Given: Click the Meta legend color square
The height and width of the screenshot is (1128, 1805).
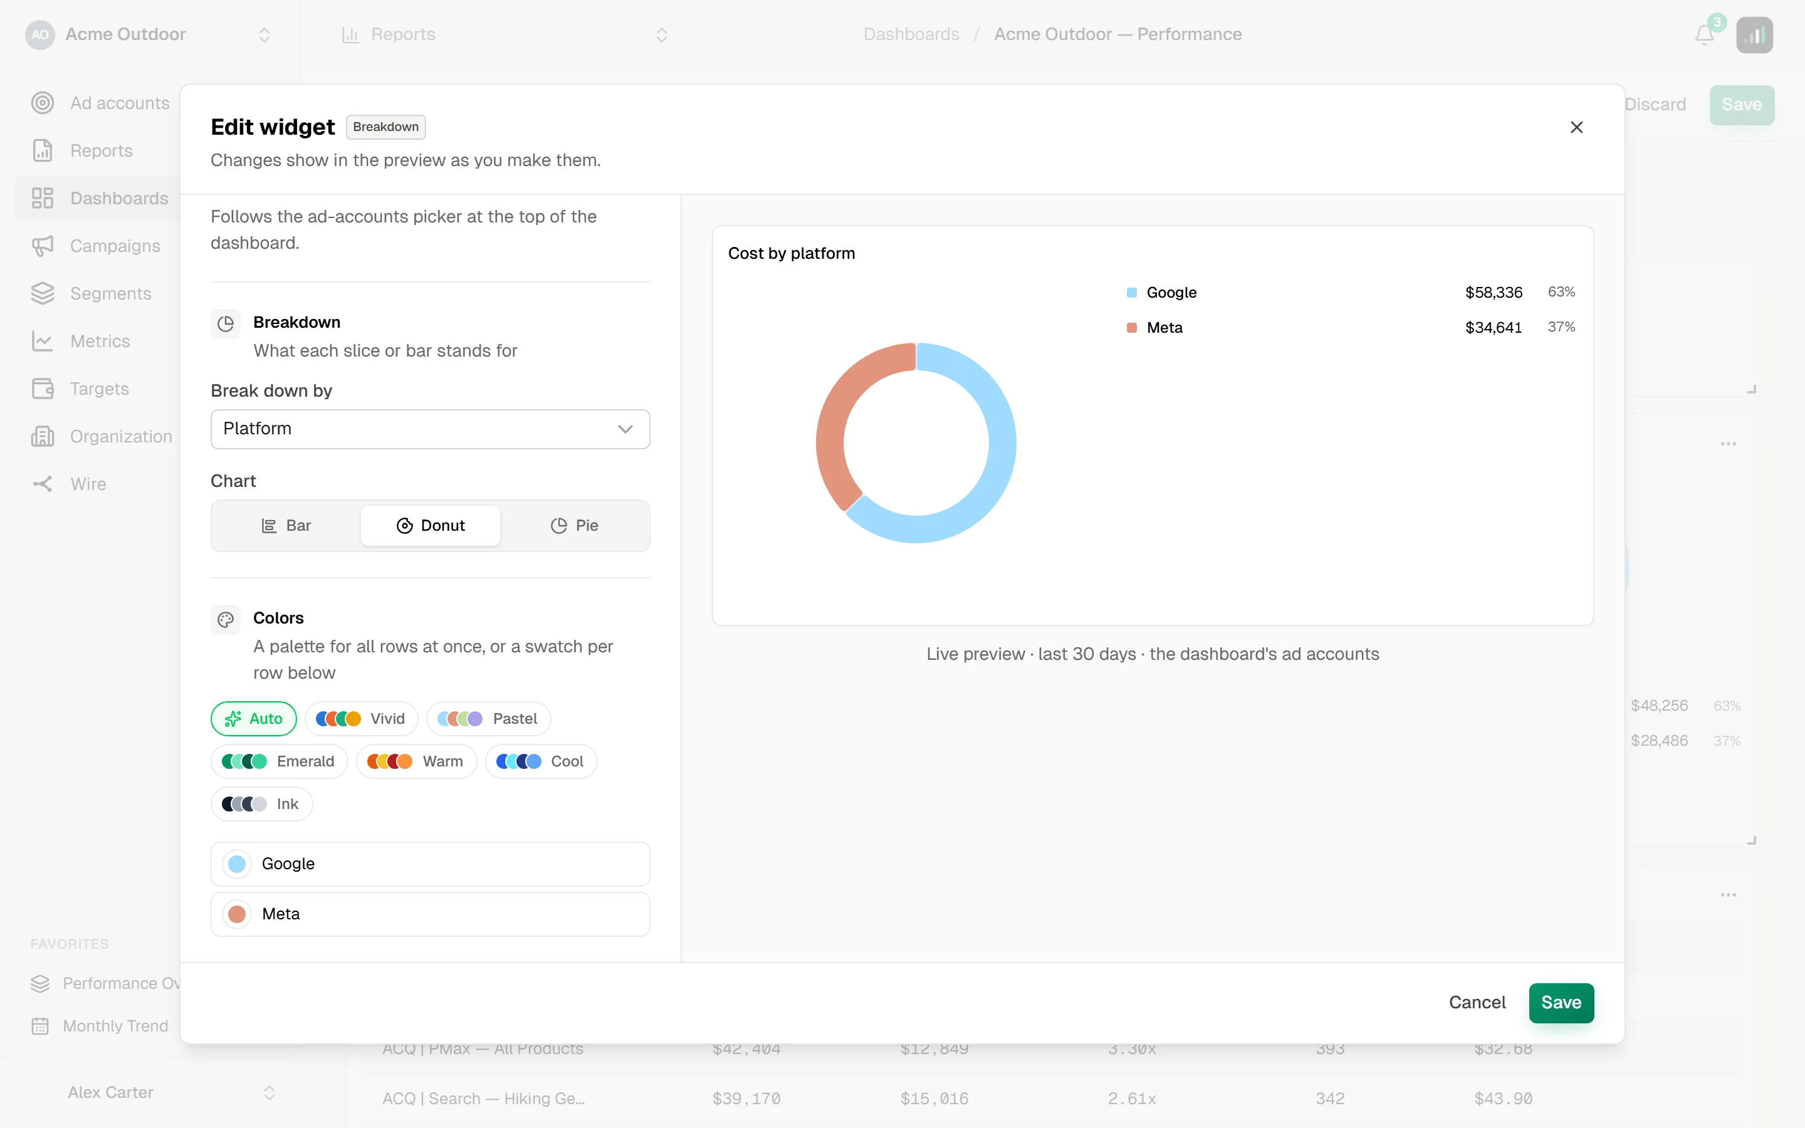Looking at the screenshot, I should coord(1131,328).
